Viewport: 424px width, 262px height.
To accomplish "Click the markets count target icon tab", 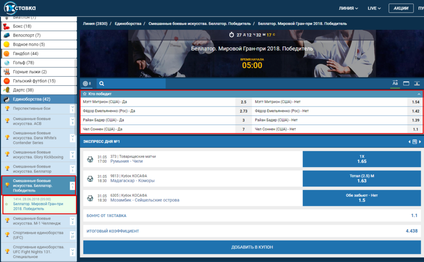I will pyautogui.click(x=87, y=83).
